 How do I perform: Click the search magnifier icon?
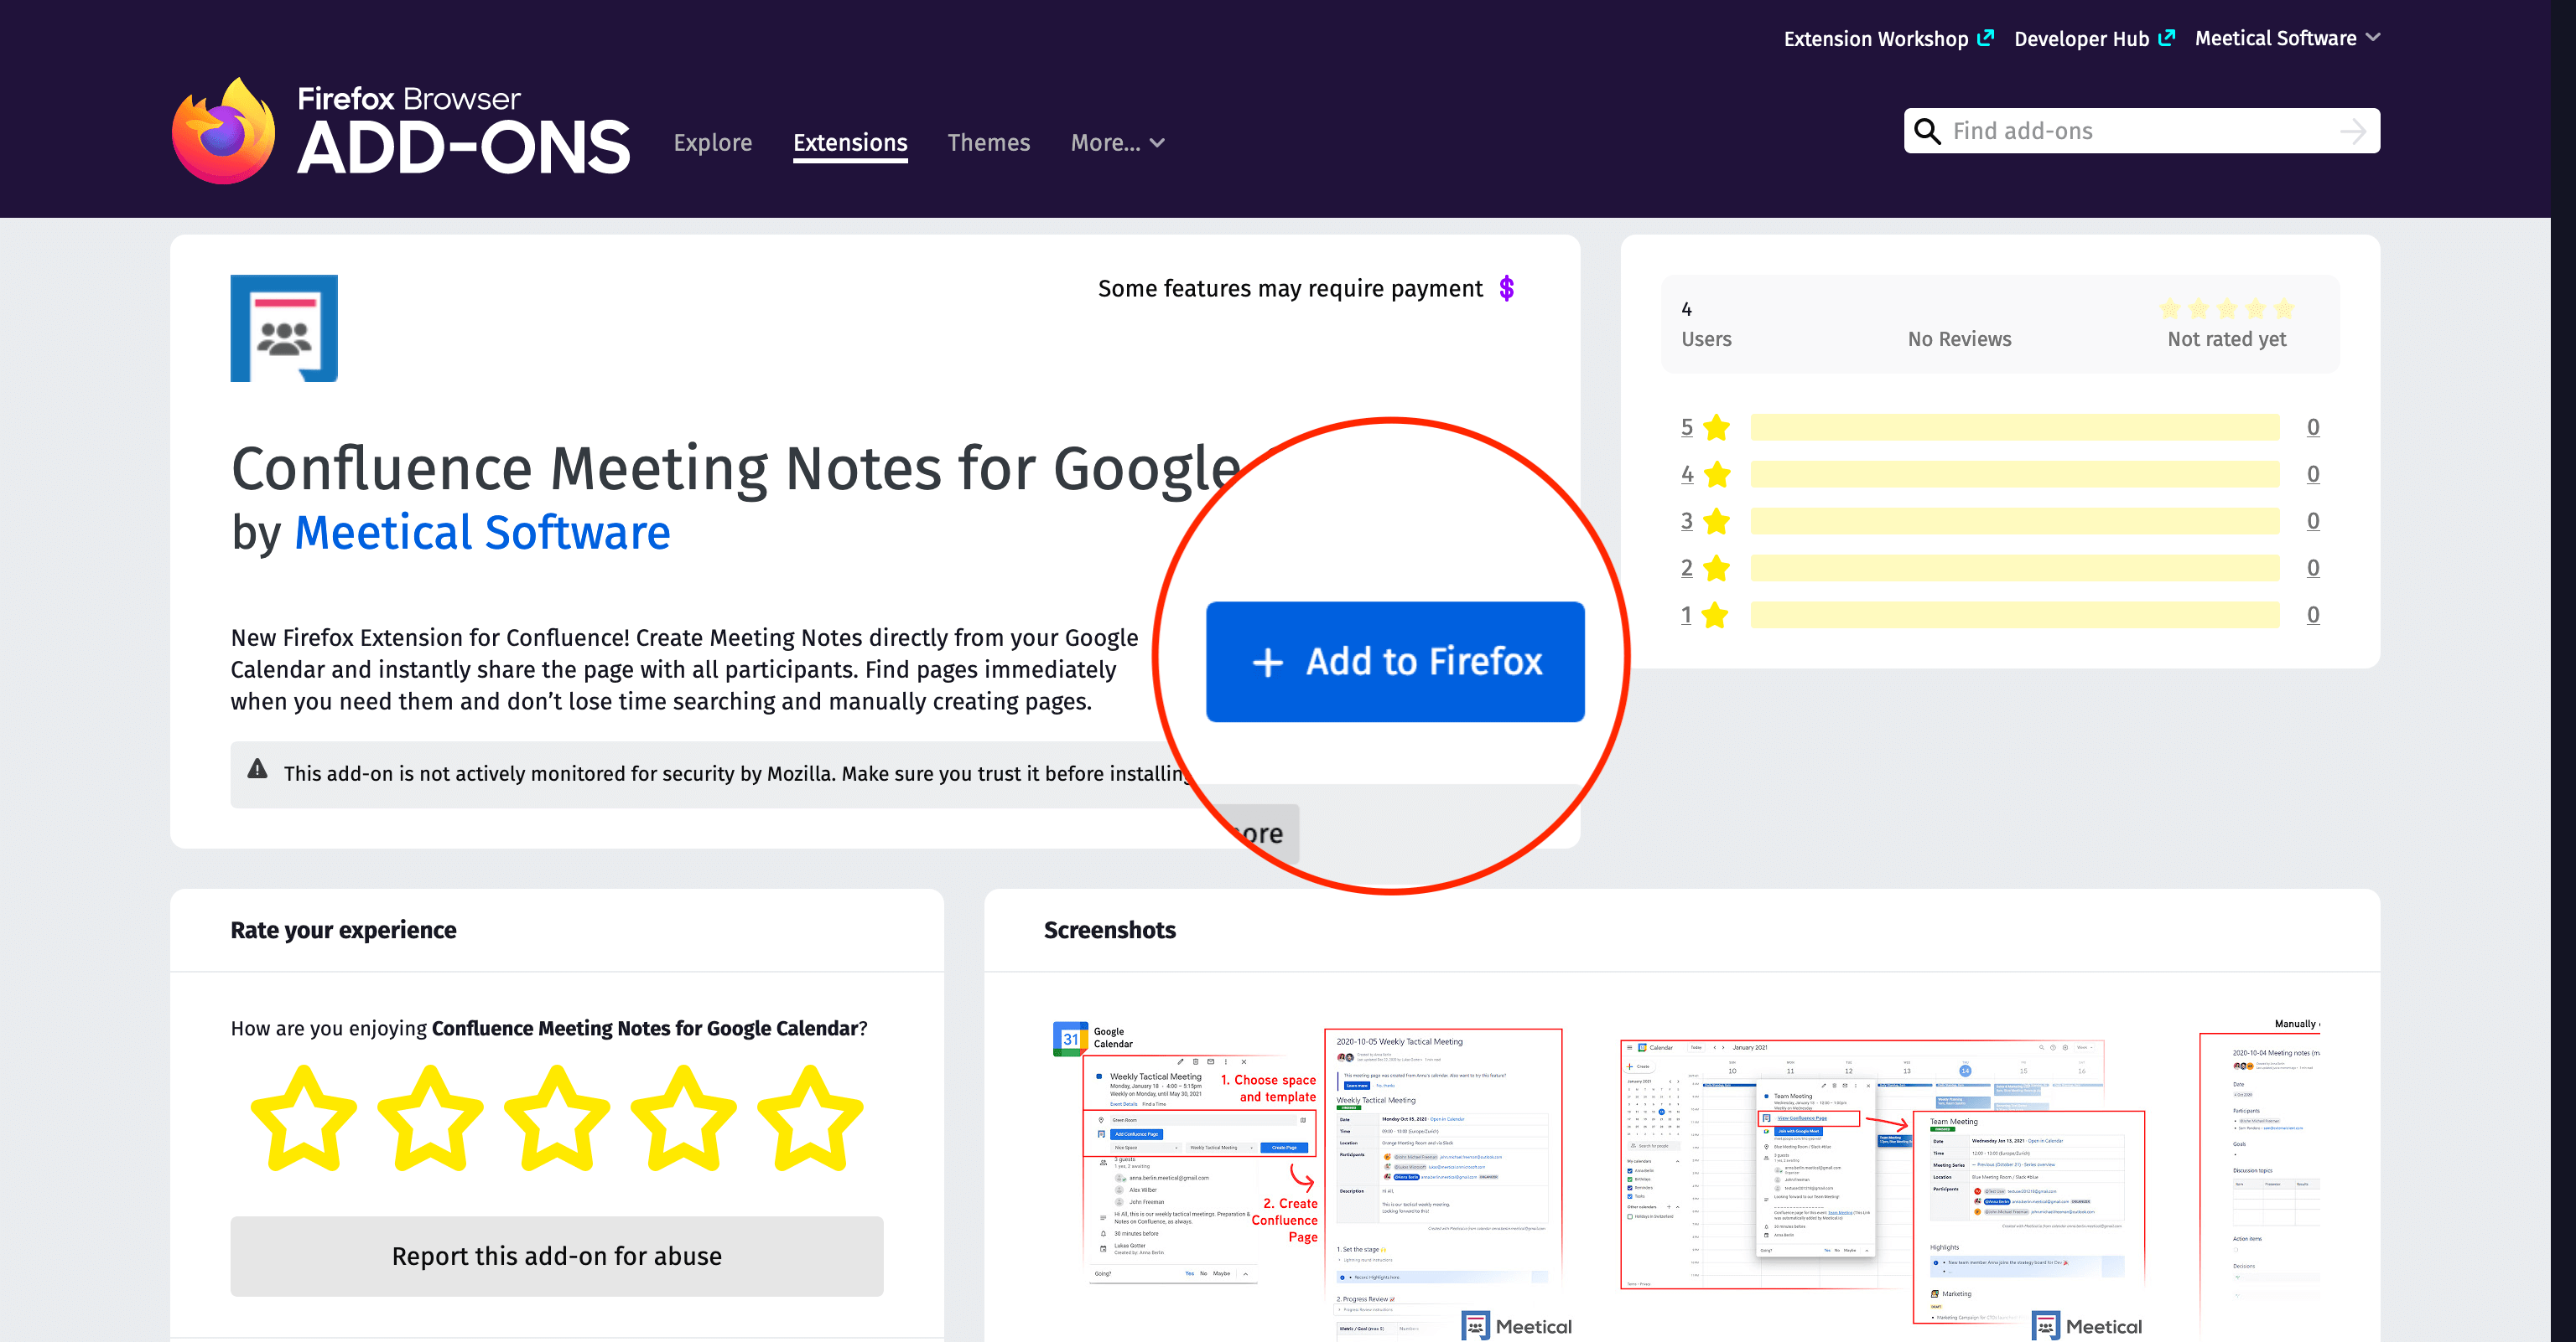pyautogui.click(x=1928, y=130)
